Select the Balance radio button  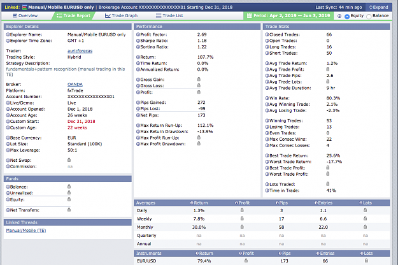pyautogui.click(x=369, y=17)
